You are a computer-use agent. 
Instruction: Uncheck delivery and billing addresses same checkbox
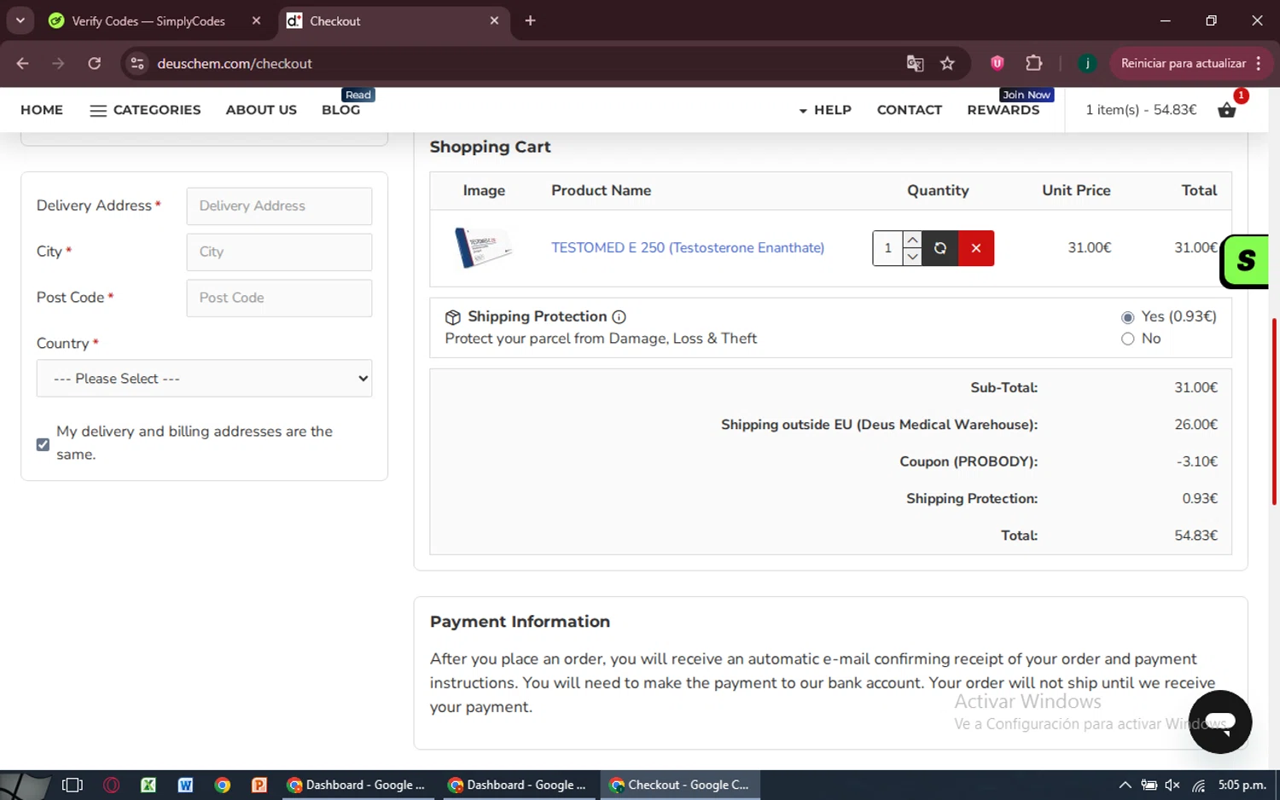pos(43,444)
